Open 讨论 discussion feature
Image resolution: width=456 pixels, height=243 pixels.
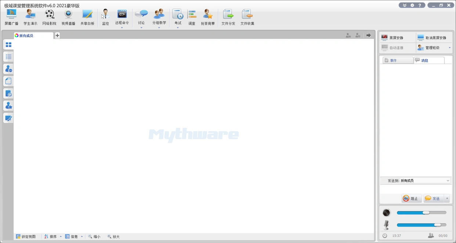[x=141, y=17]
